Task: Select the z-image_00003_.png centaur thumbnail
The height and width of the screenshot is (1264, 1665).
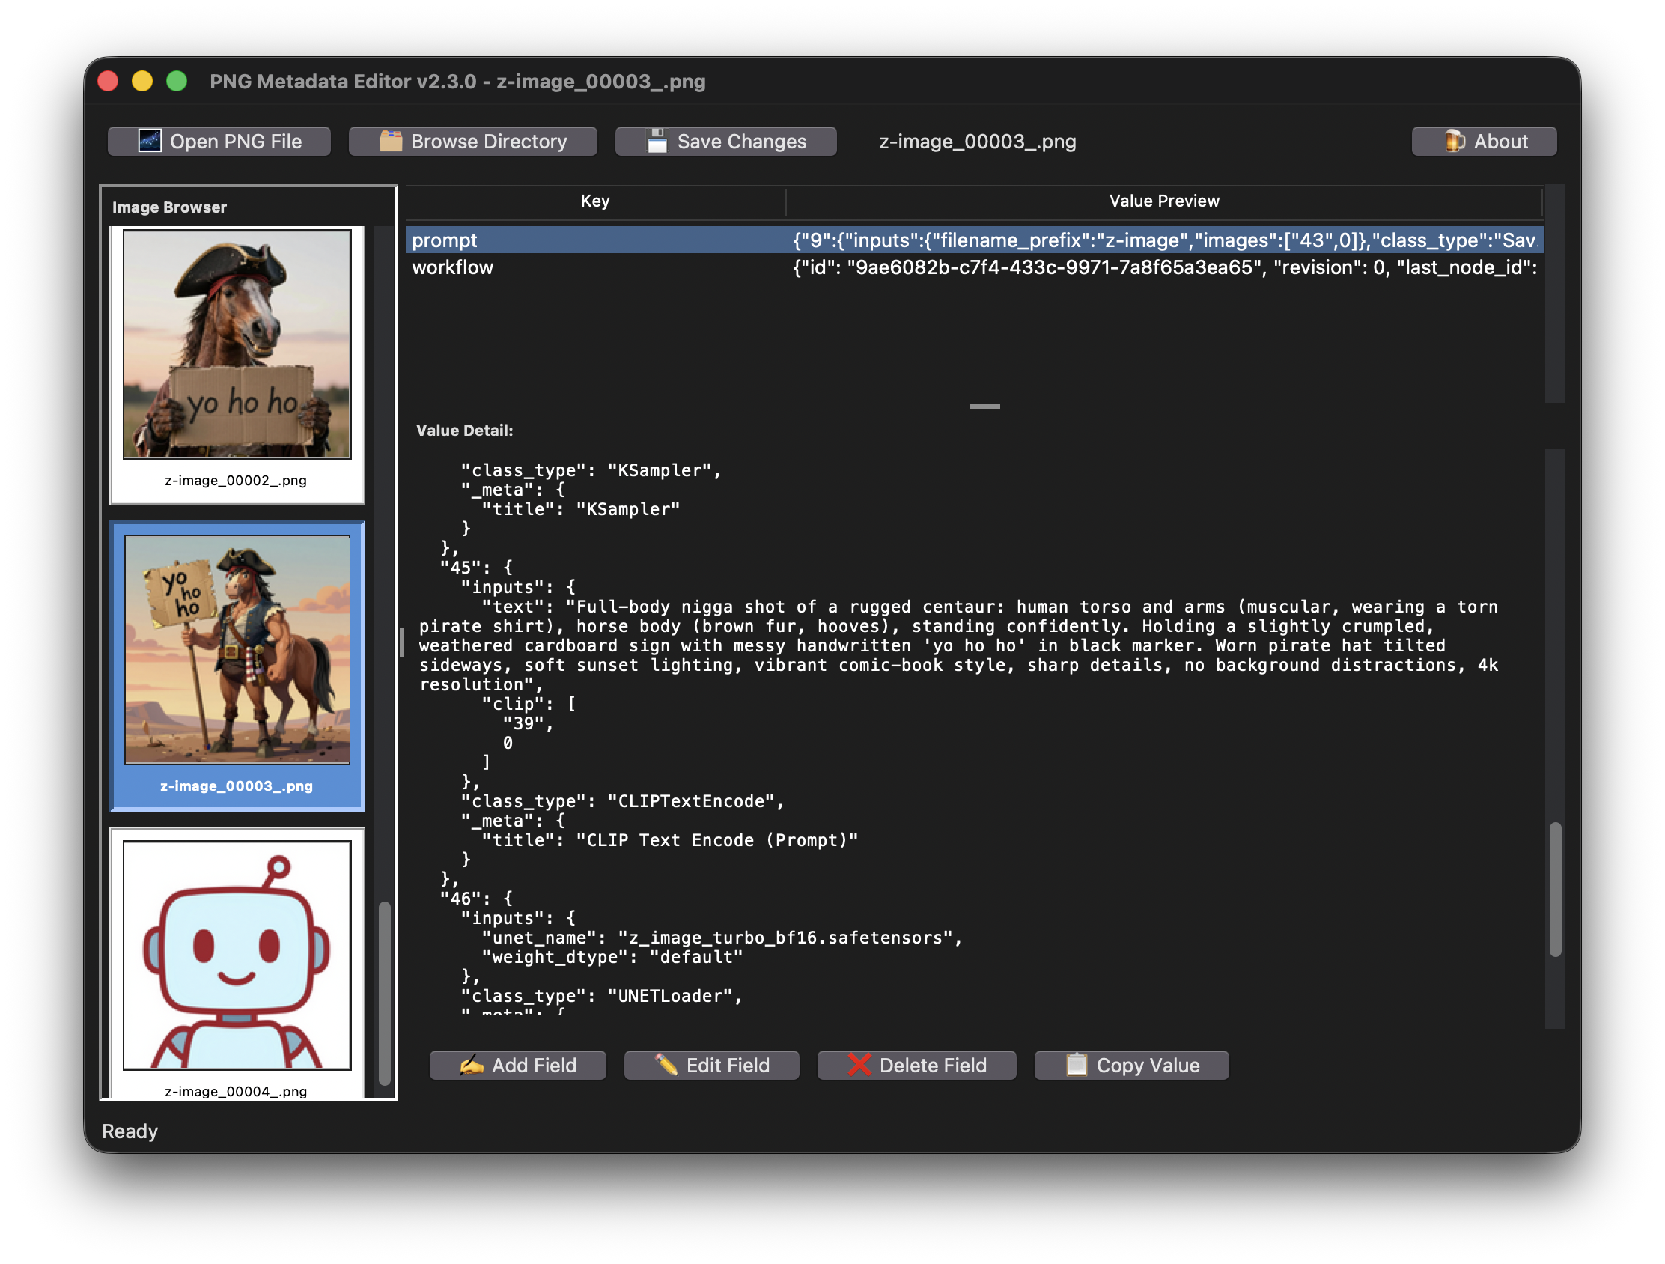Action: click(x=237, y=650)
